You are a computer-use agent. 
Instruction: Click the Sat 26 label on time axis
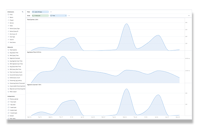pyautogui.click(x=156, y=117)
